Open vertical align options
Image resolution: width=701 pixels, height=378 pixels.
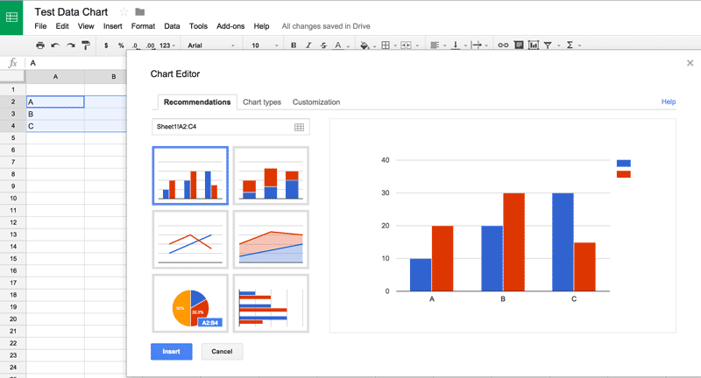455,45
